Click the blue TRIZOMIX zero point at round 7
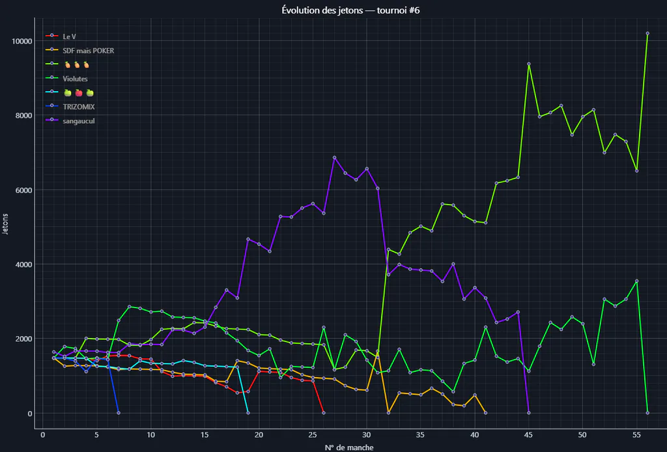 tap(119, 412)
